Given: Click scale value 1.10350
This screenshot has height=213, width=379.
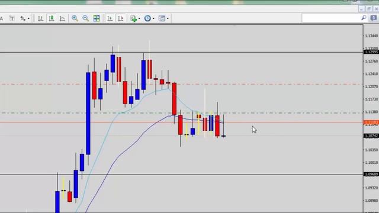Looking at the screenshot, I should pos(371,150).
